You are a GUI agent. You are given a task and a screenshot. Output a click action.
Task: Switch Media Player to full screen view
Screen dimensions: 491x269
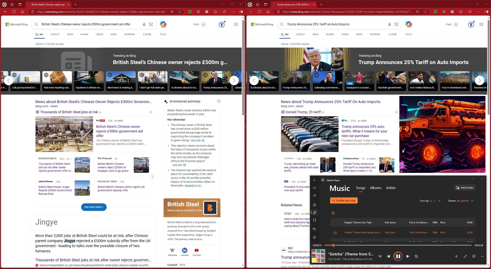point(465,256)
